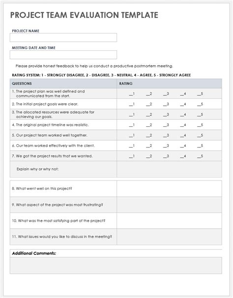Click answer box for what went well
This screenshot has width=233, height=298.
(169, 189)
